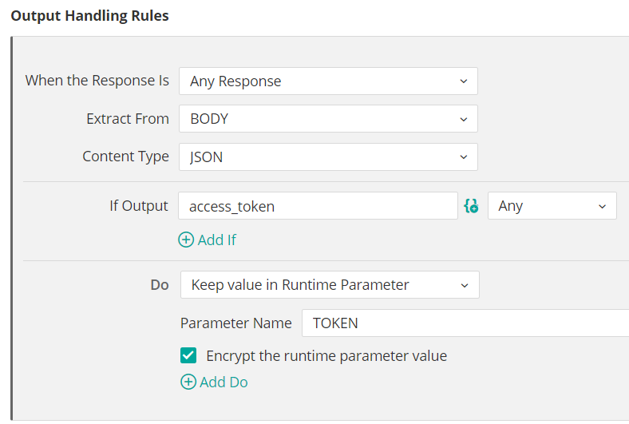Uncheck the Encrypt runtime parameter checkbox
Image resolution: width=629 pixels, height=424 pixels.
pos(188,355)
